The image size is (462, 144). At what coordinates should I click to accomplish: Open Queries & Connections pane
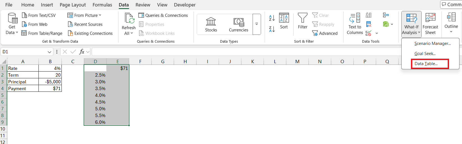[x=163, y=15]
